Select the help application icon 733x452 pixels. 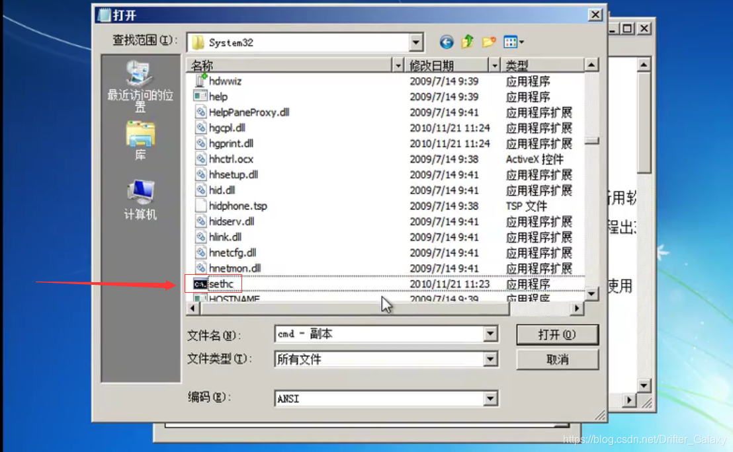click(200, 96)
